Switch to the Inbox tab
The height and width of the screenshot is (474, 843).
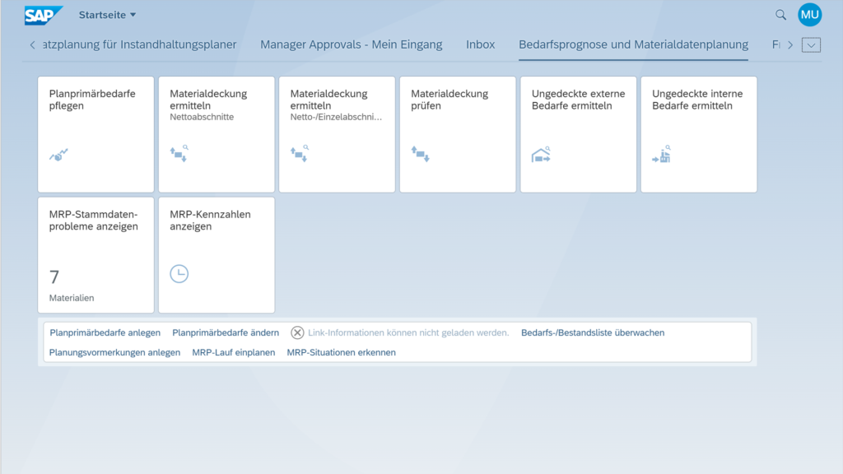pos(480,44)
